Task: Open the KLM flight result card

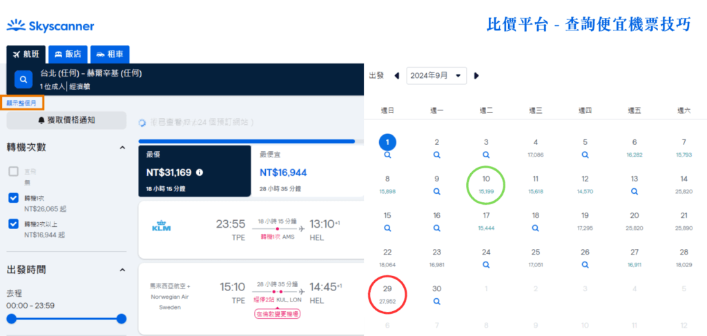Action: pyautogui.click(x=251, y=230)
